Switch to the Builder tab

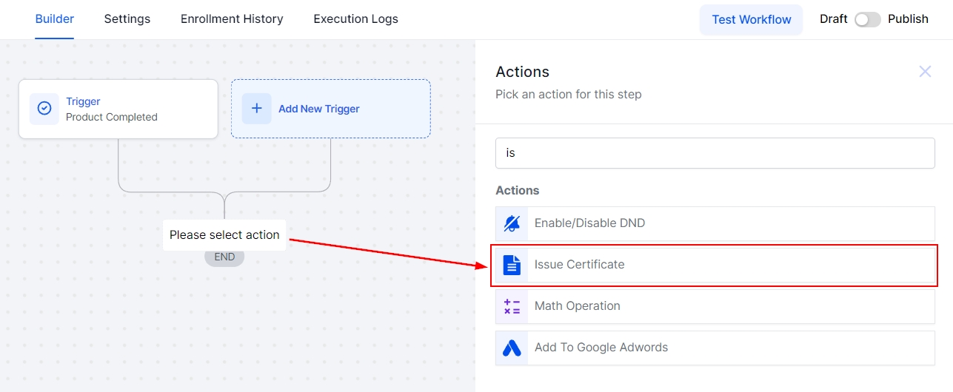(55, 19)
